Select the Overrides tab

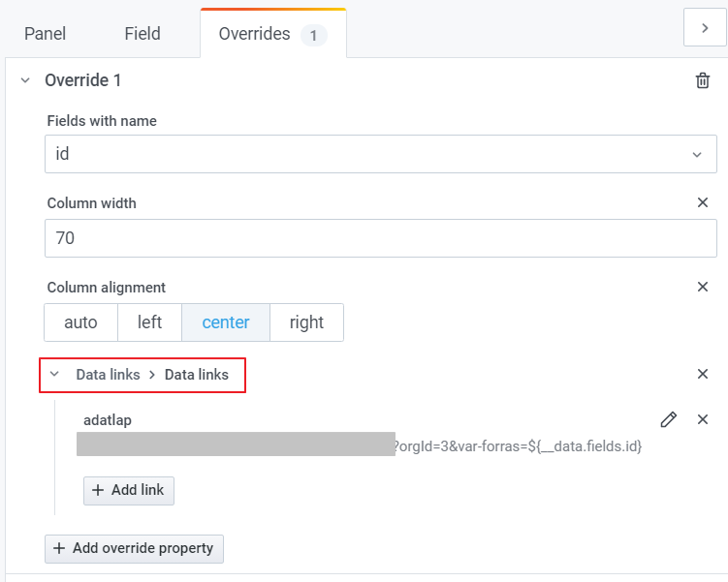pos(273,33)
